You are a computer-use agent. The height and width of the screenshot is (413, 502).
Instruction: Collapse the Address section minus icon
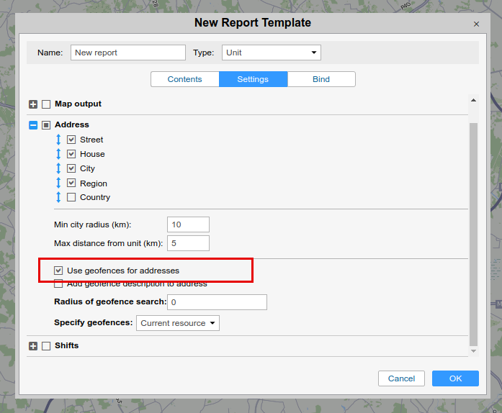point(33,125)
